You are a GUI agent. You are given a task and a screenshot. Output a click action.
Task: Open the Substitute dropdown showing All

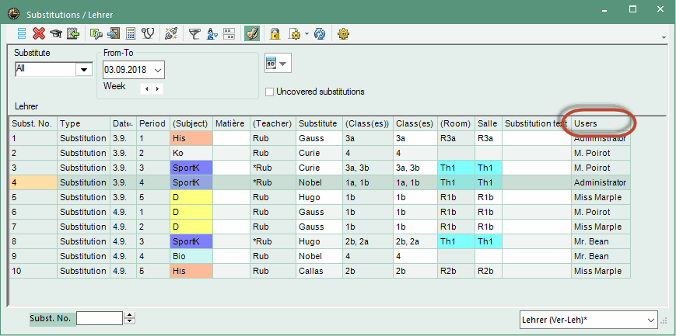83,70
